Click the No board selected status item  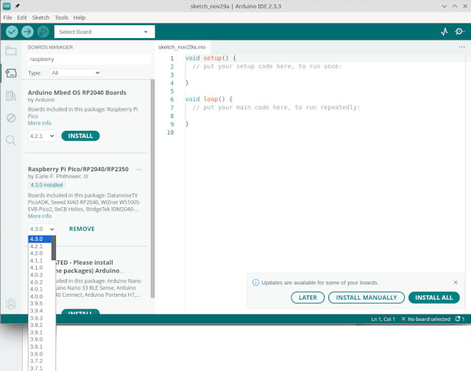point(426,319)
